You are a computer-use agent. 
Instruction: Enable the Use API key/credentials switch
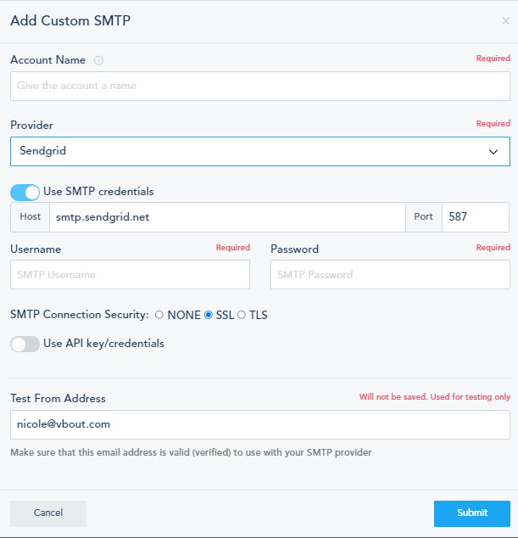pos(25,344)
